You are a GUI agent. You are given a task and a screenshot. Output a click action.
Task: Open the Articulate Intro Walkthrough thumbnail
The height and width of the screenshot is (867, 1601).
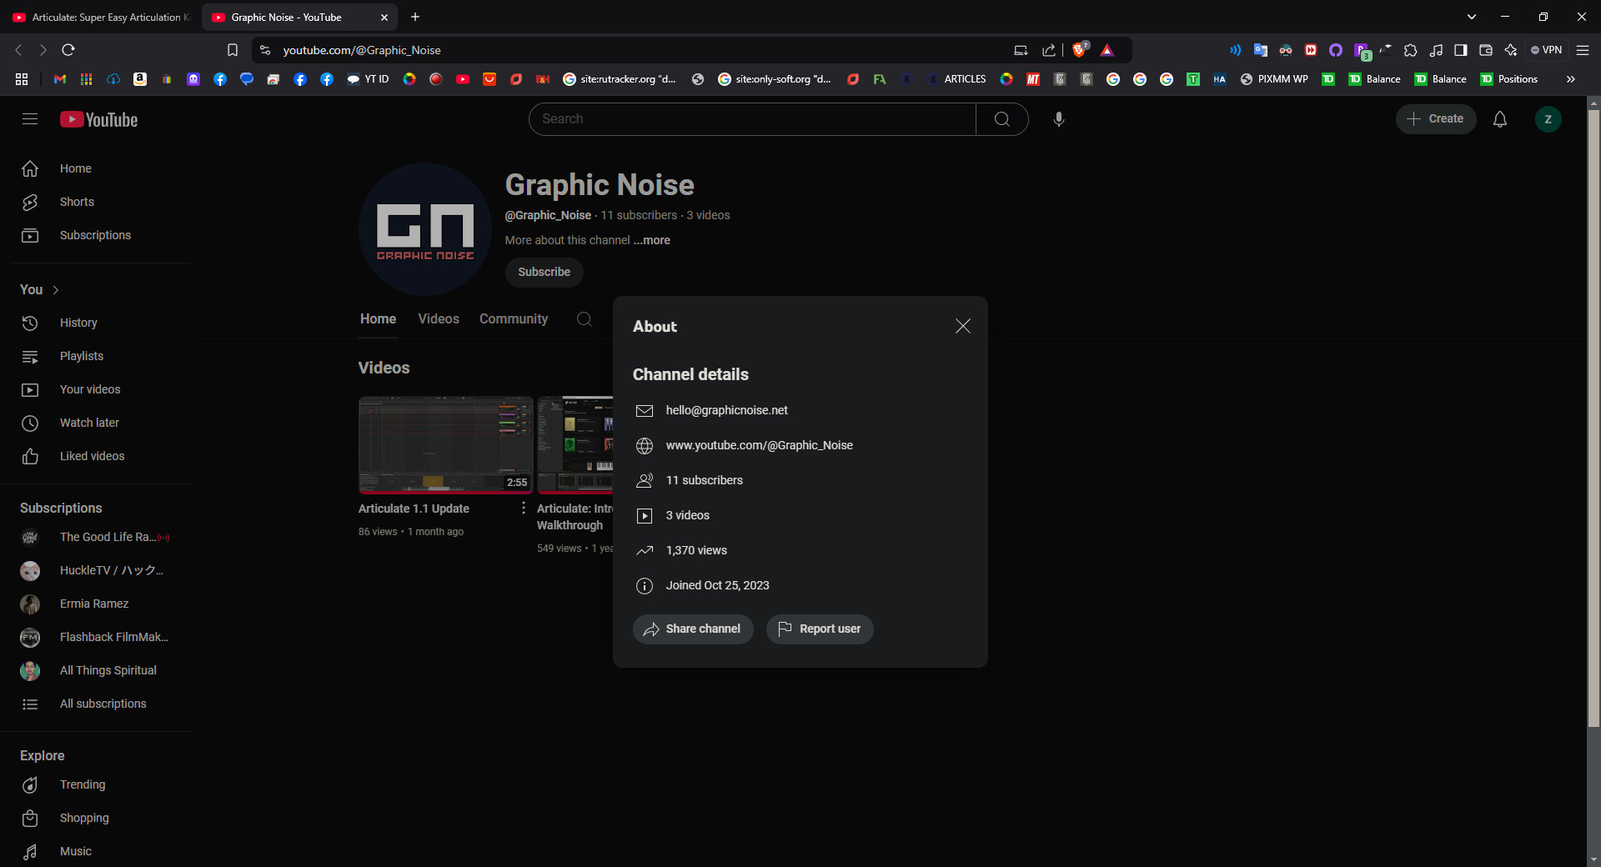click(x=575, y=445)
